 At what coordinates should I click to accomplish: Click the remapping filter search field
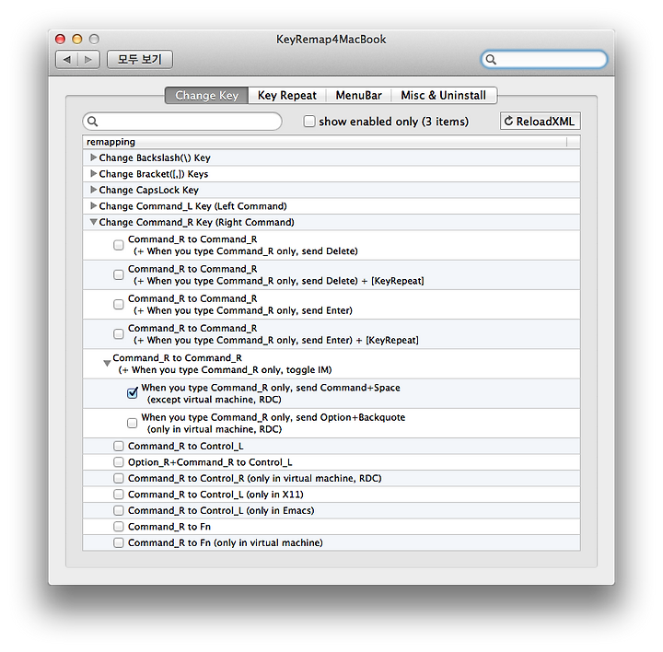(x=182, y=122)
